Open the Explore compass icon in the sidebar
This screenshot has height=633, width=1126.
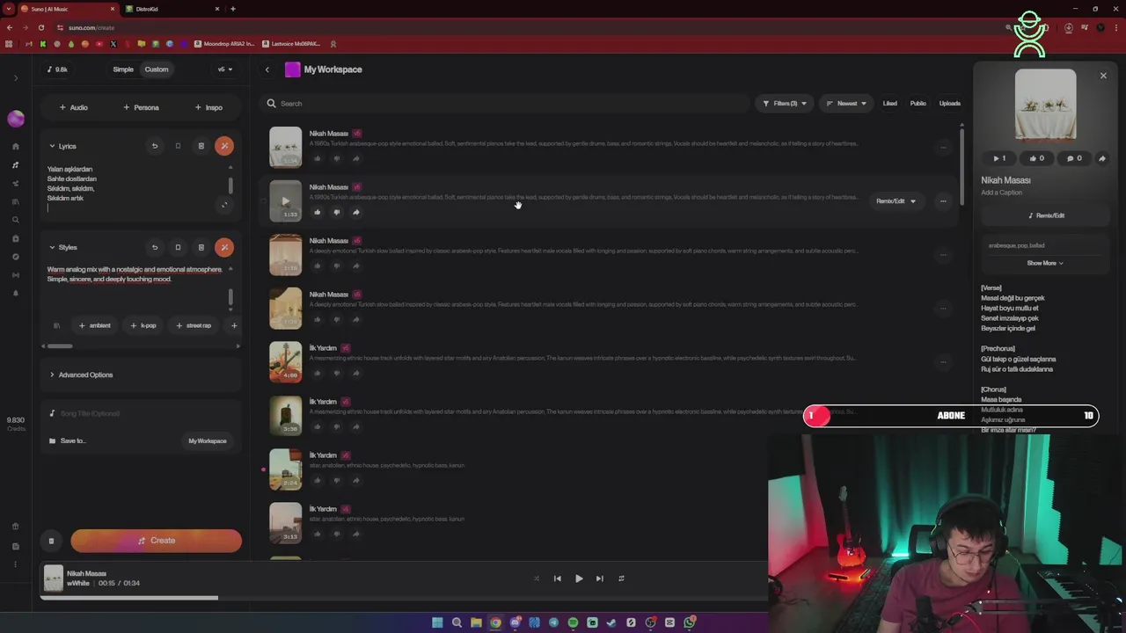[x=16, y=257]
